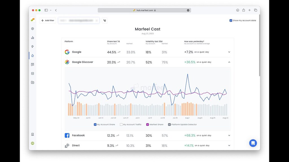Expand the Google platform row
Image resolution: width=289 pixels, height=162 pixels.
229,52
